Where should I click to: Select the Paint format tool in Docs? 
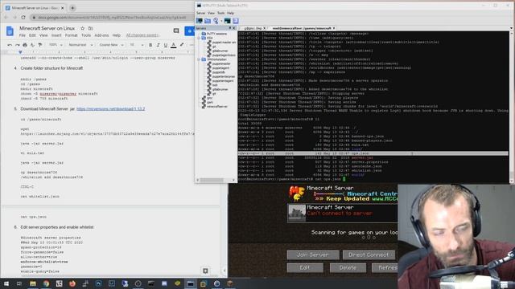pos(40,45)
